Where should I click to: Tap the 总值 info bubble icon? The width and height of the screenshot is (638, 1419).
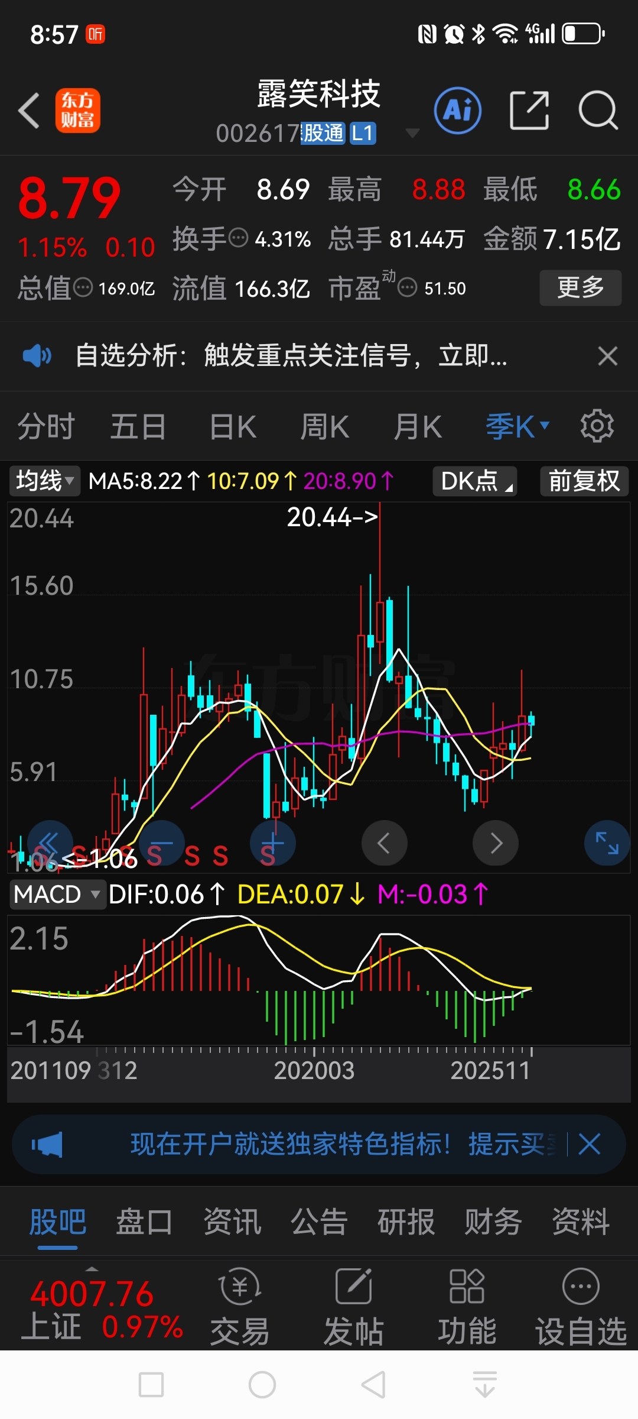click(x=83, y=288)
